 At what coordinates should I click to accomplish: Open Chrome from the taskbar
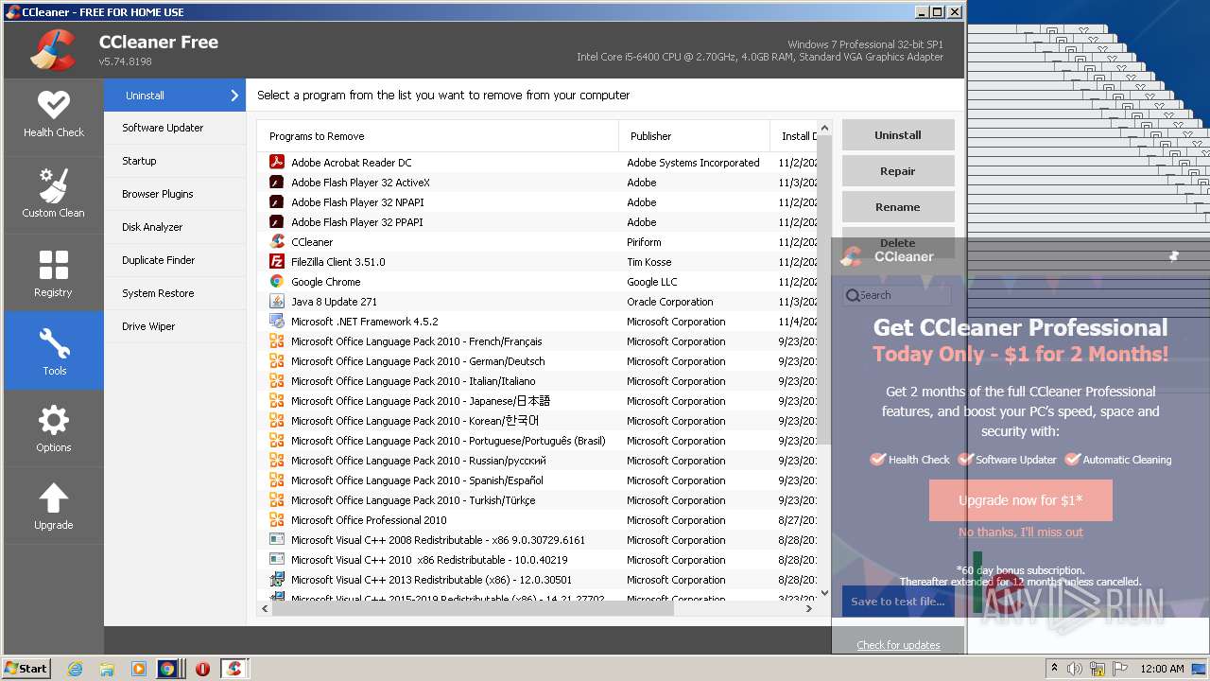click(167, 668)
